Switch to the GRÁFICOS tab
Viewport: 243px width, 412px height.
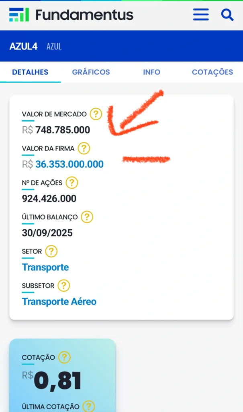click(x=91, y=72)
